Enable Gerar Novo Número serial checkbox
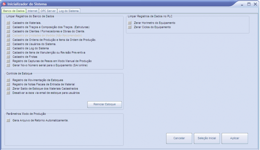The width and height of the screenshot is (260, 150). tap(8, 65)
